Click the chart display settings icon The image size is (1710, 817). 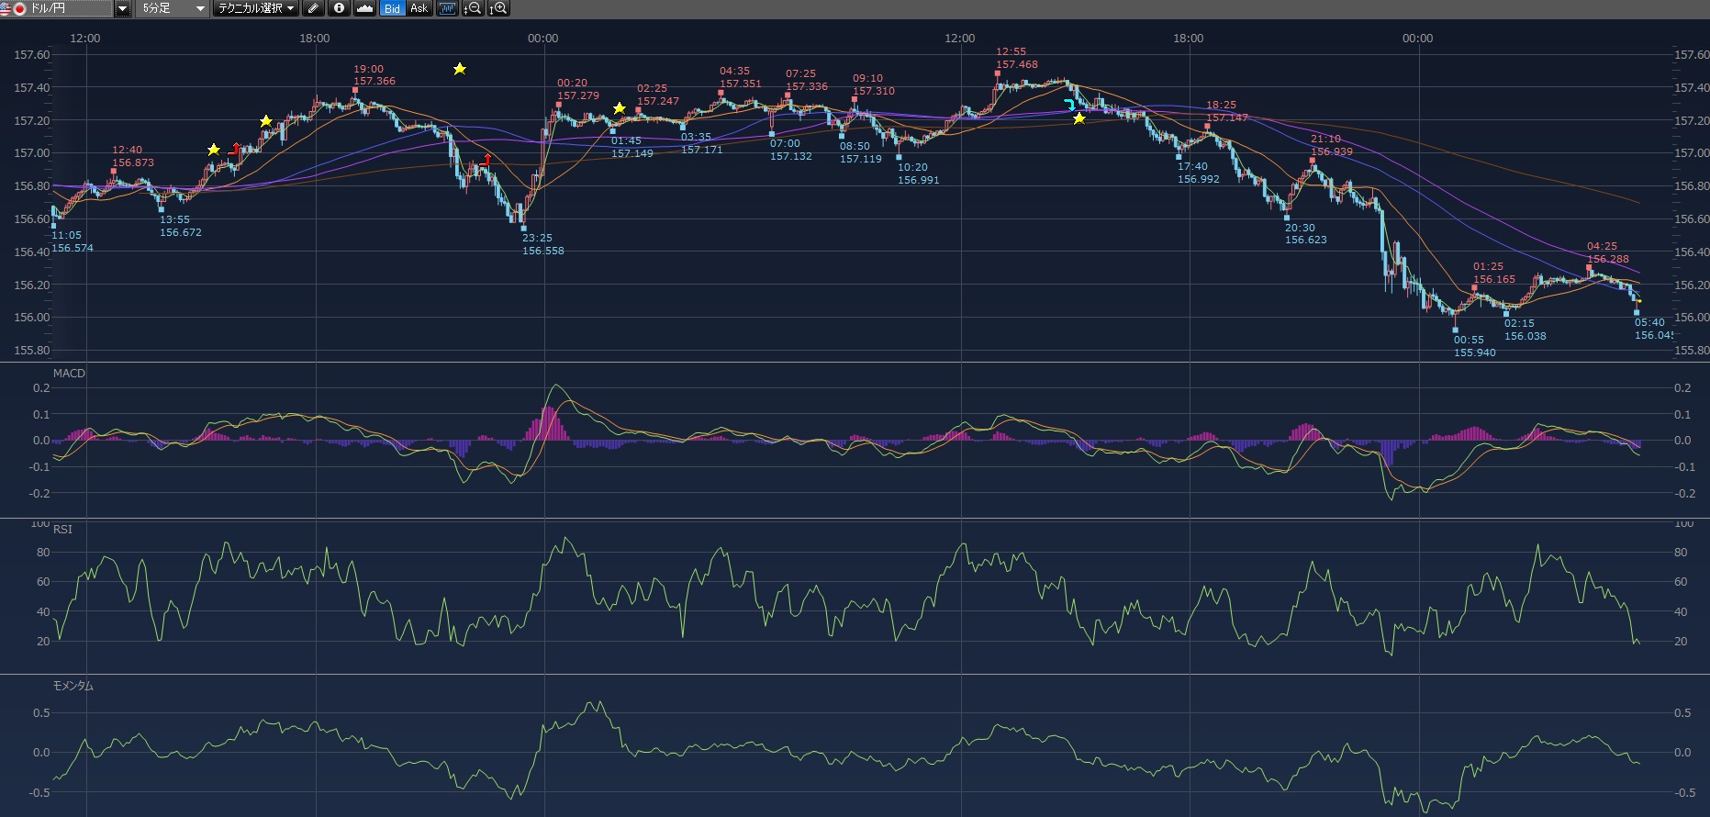pos(447,8)
